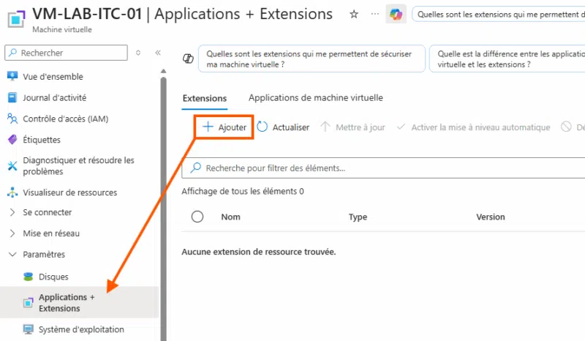Image resolution: width=585 pixels, height=341 pixels.
Task: Check the select-all circle beside Nom
Action: click(197, 217)
